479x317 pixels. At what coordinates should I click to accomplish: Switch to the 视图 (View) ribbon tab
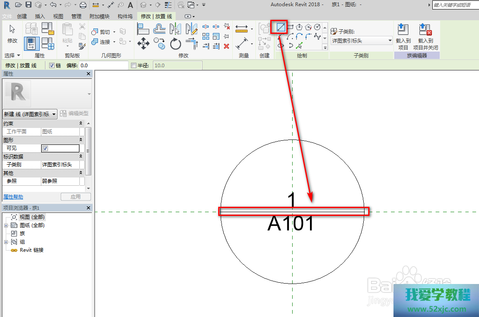[58, 17]
